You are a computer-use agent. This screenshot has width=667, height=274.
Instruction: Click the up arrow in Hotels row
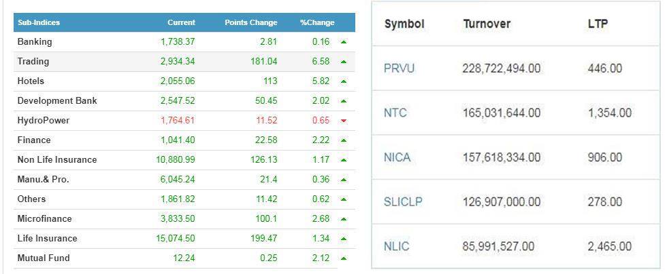344,81
